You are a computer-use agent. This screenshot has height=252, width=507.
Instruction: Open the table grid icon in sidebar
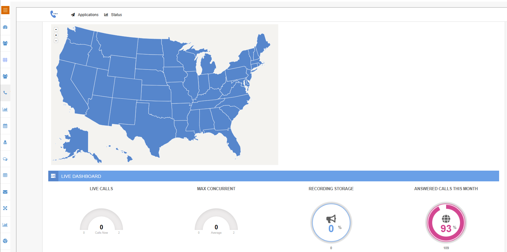coord(5,175)
